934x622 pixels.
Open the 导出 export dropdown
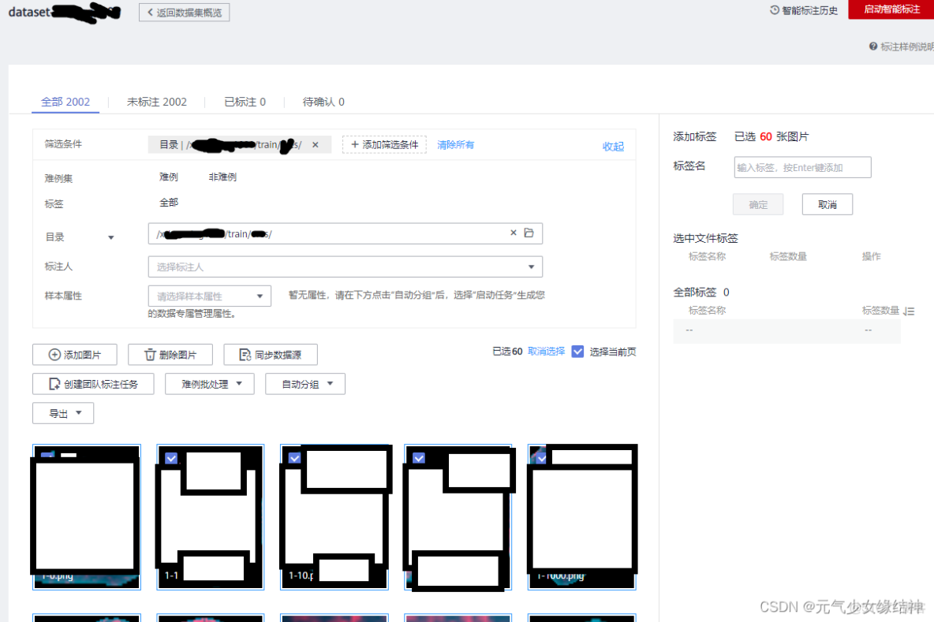[x=63, y=412]
